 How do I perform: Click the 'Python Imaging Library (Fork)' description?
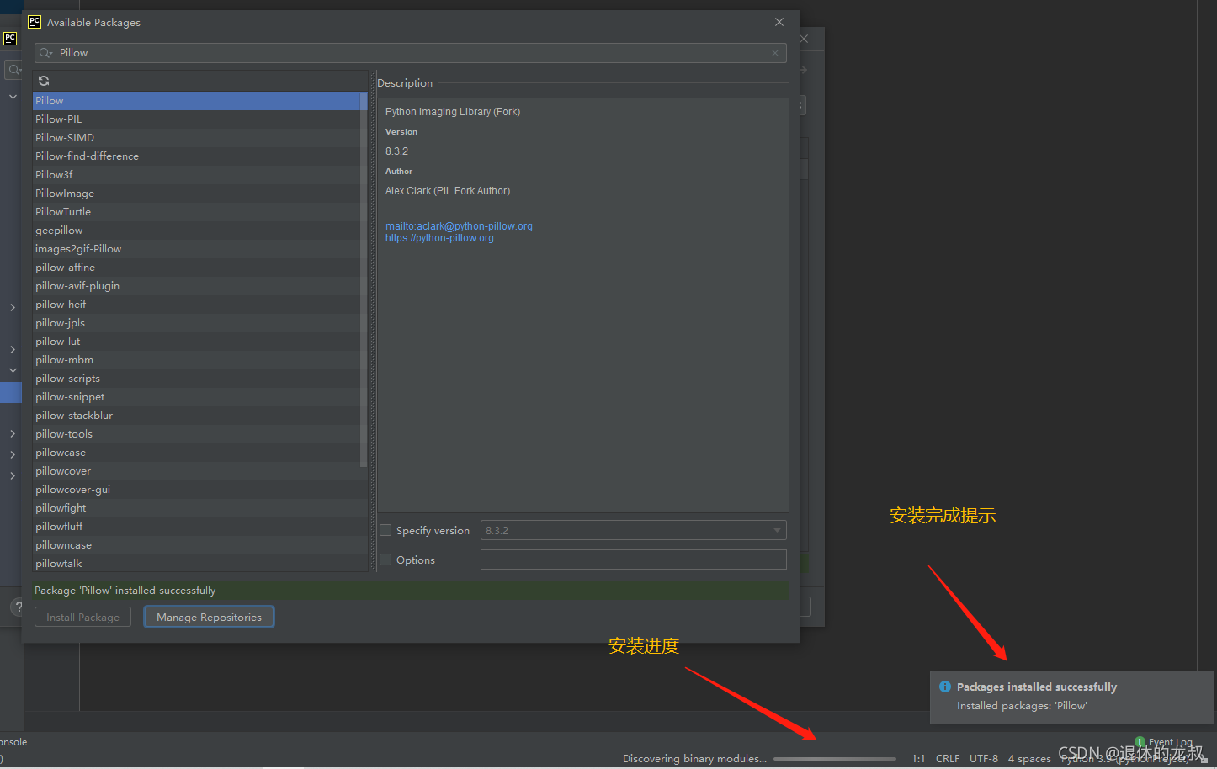pos(453,112)
